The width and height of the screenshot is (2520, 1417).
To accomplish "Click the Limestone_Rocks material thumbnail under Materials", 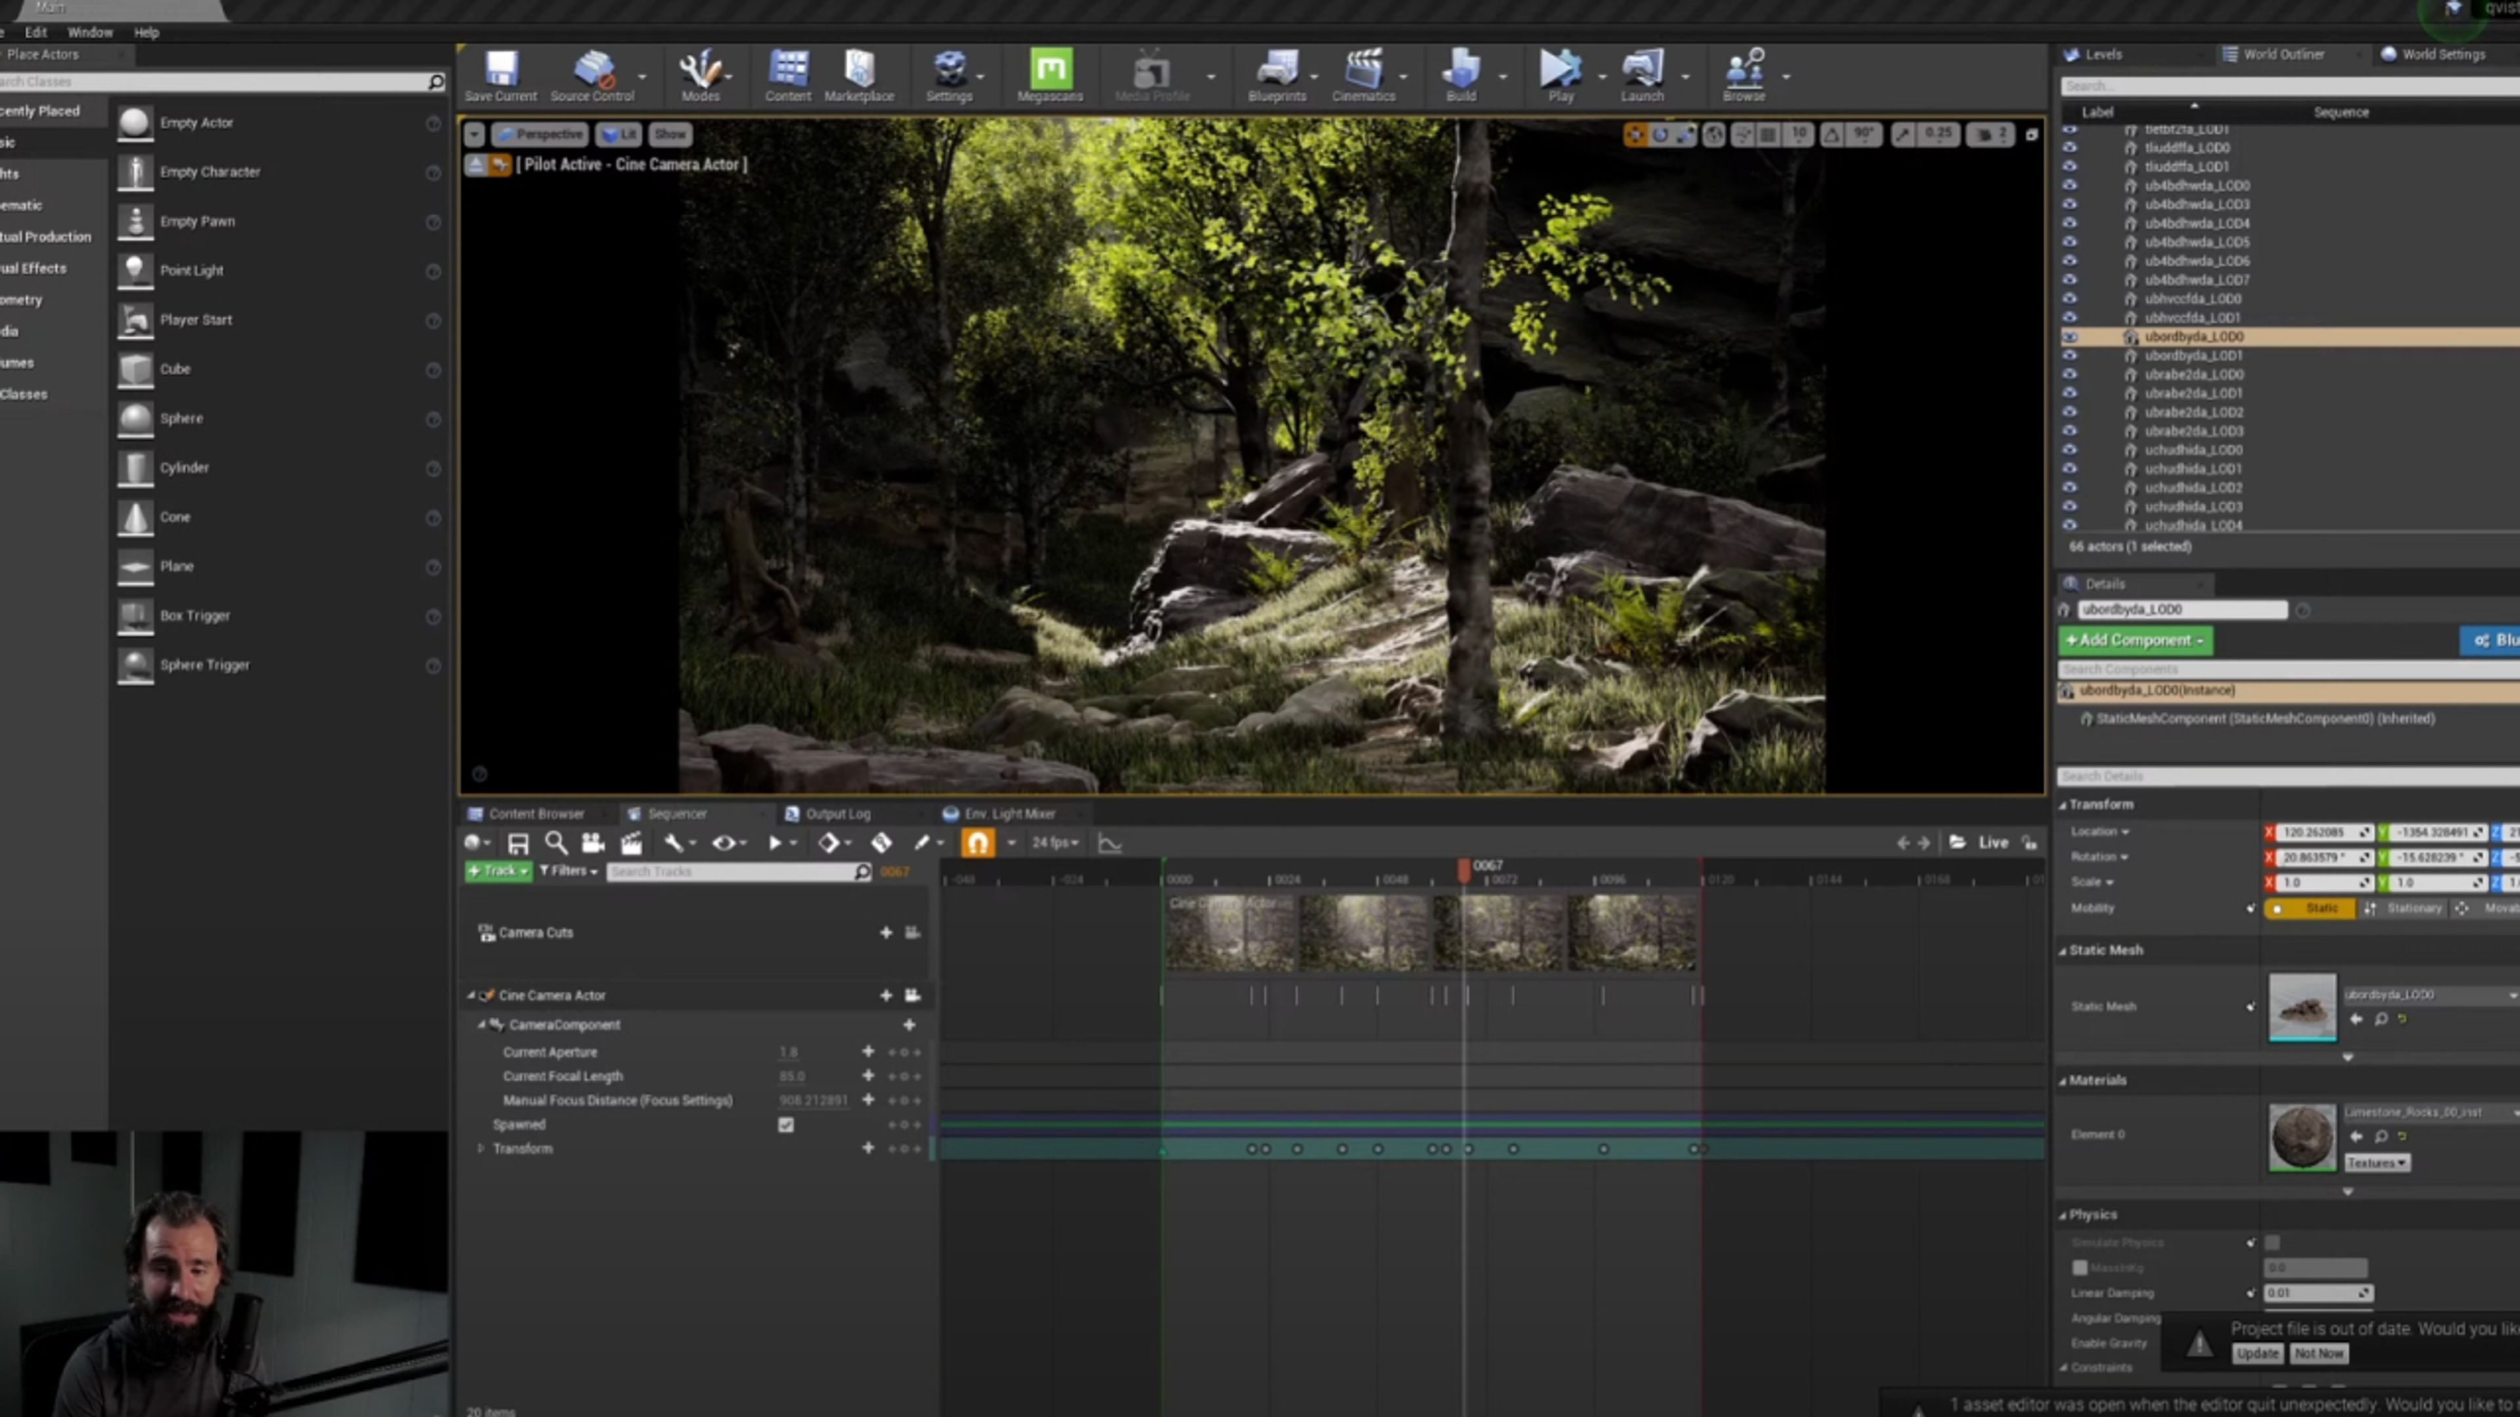I will (2302, 1136).
